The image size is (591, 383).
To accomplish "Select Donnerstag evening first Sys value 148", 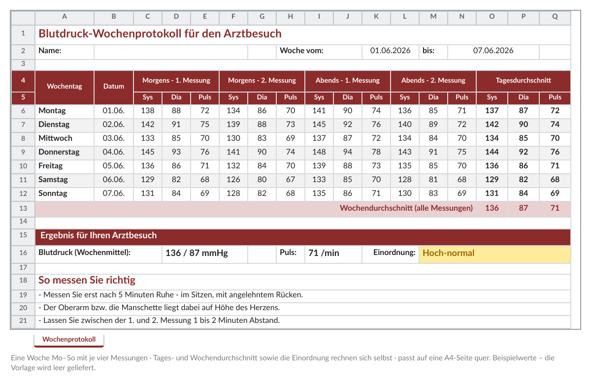I will [x=319, y=152].
